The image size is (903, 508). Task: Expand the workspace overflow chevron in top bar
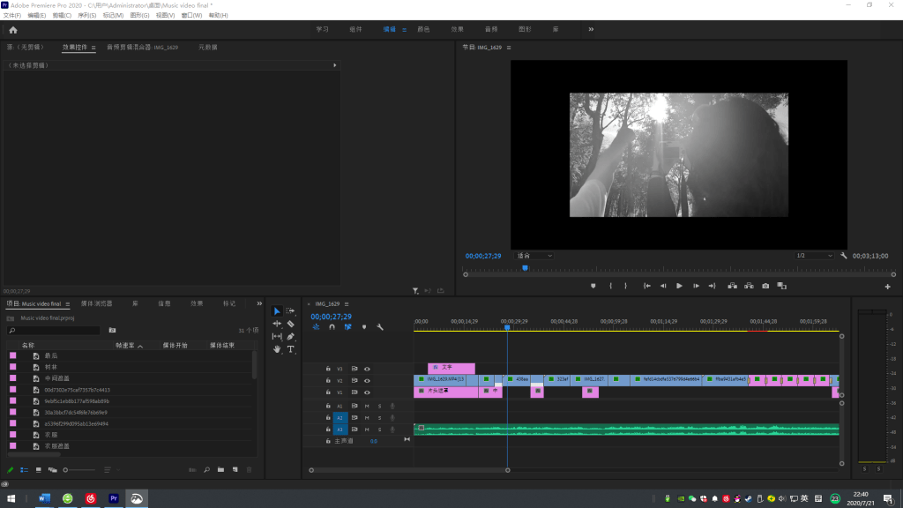591,29
